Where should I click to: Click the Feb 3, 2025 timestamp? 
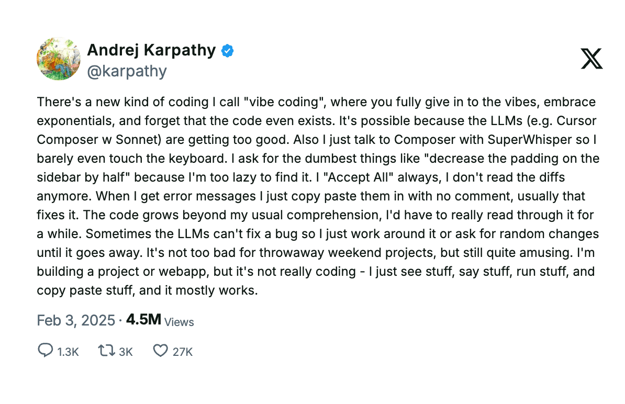click(76, 320)
